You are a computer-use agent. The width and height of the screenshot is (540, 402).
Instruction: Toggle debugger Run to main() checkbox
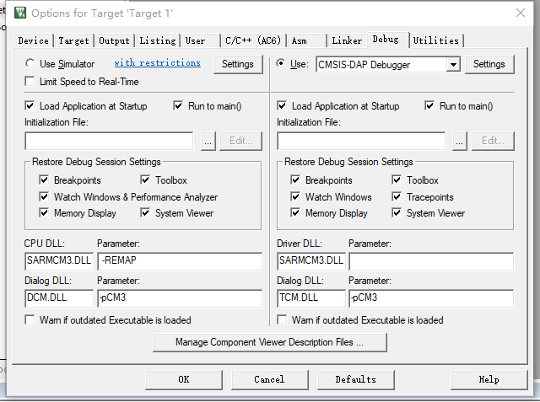coord(429,105)
